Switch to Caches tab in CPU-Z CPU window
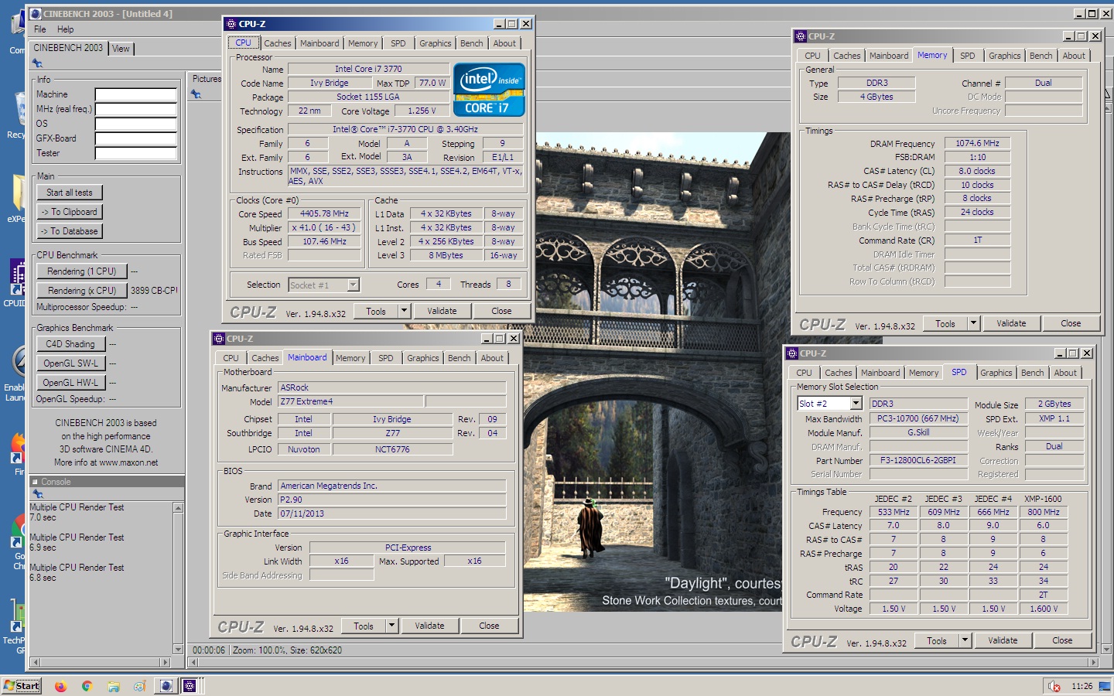 click(277, 43)
